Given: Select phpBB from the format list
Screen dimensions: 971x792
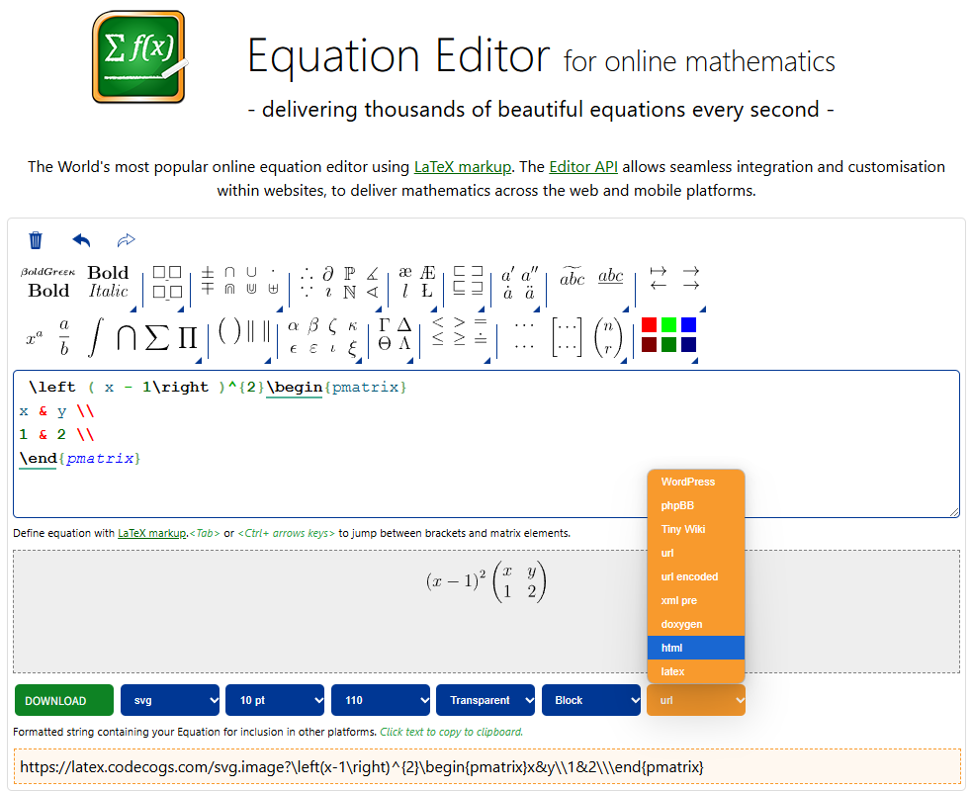Looking at the screenshot, I should (x=696, y=505).
